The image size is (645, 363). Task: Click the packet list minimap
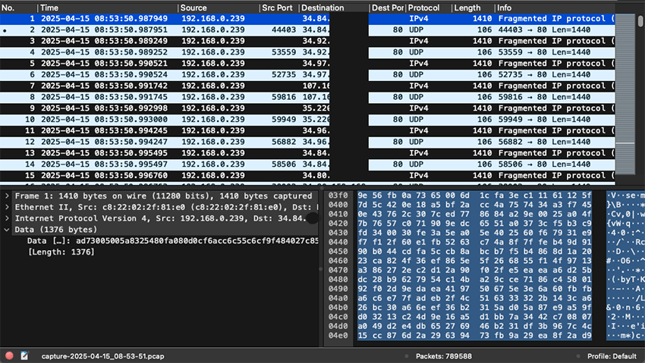coord(625,94)
